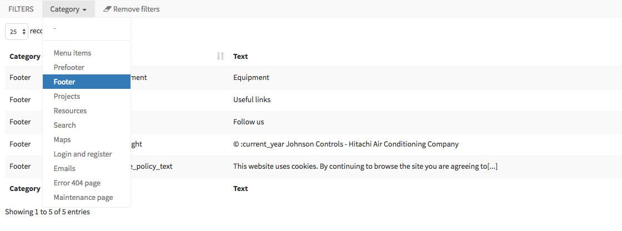Open the Category filter dropdown

tap(68, 9)
